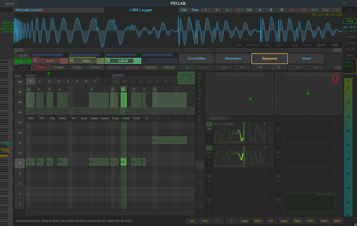Click the right XY pad green dot

[308, 94]
